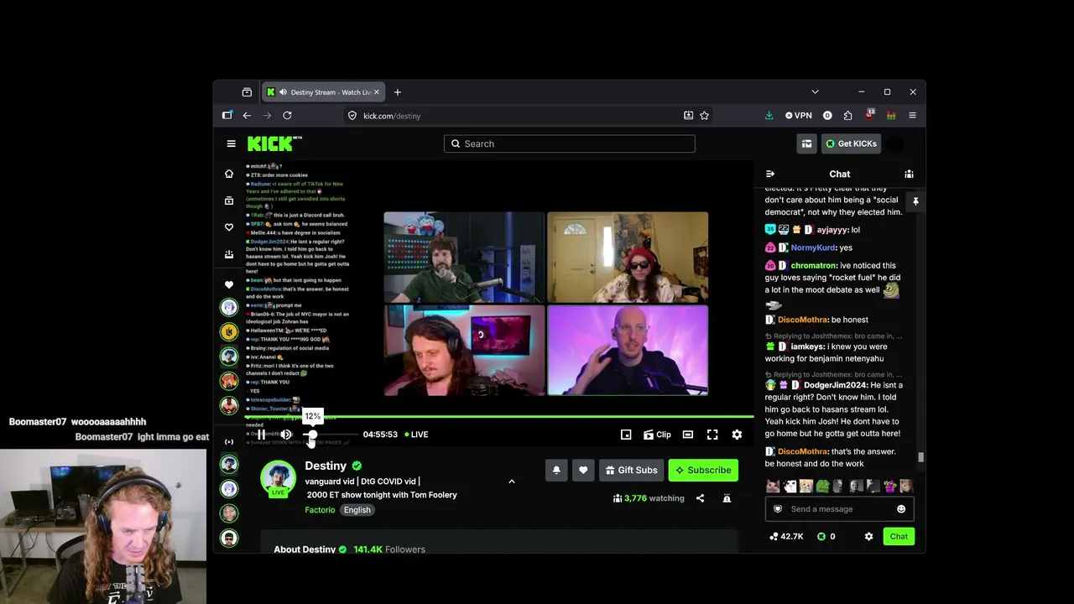This screenshot has height=604, width=1074.
Task: Enable mini player mode icon
Action: point(626,435)
